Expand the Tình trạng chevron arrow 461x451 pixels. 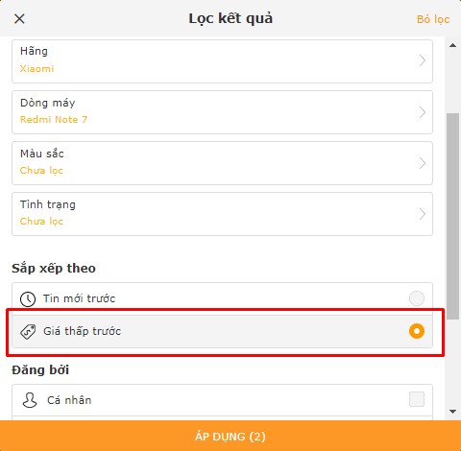pyautogui.click(x=423, y=214)
